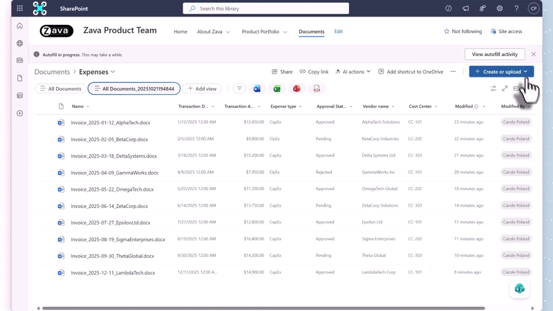Select the Rejected status cell

point(324,172)
